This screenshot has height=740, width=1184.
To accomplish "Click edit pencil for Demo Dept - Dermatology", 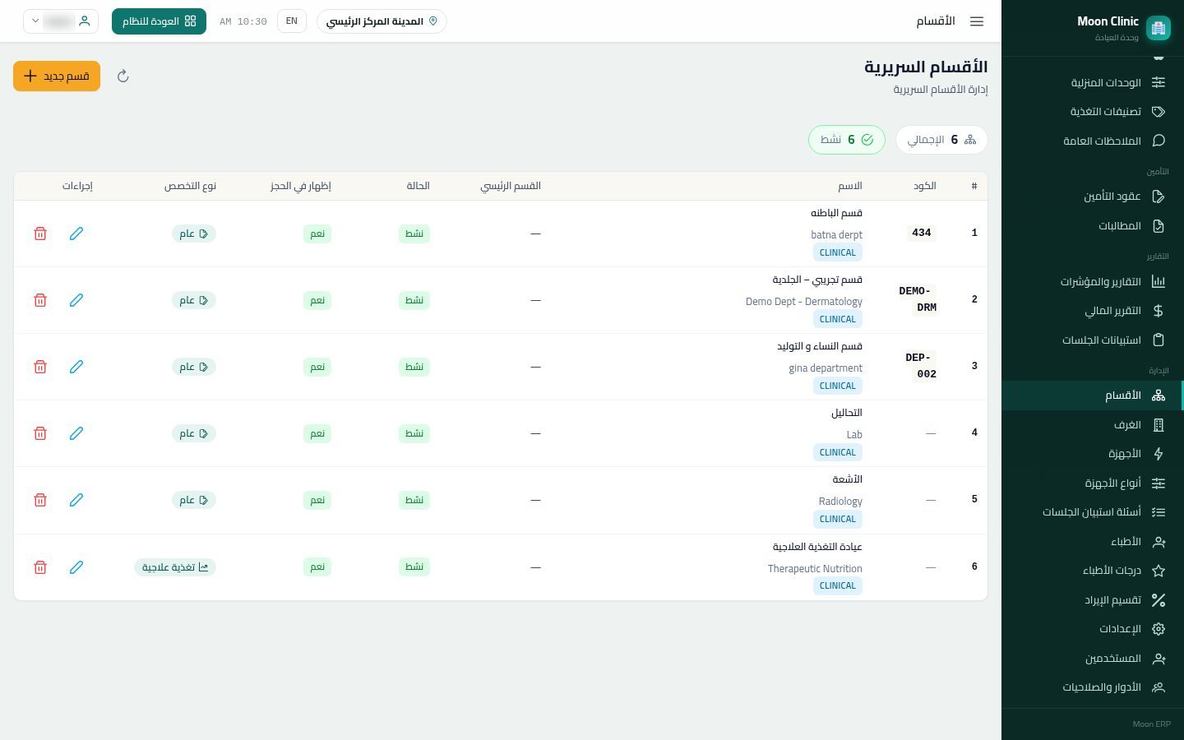I will pyautogui.click(x=76, y=300).
